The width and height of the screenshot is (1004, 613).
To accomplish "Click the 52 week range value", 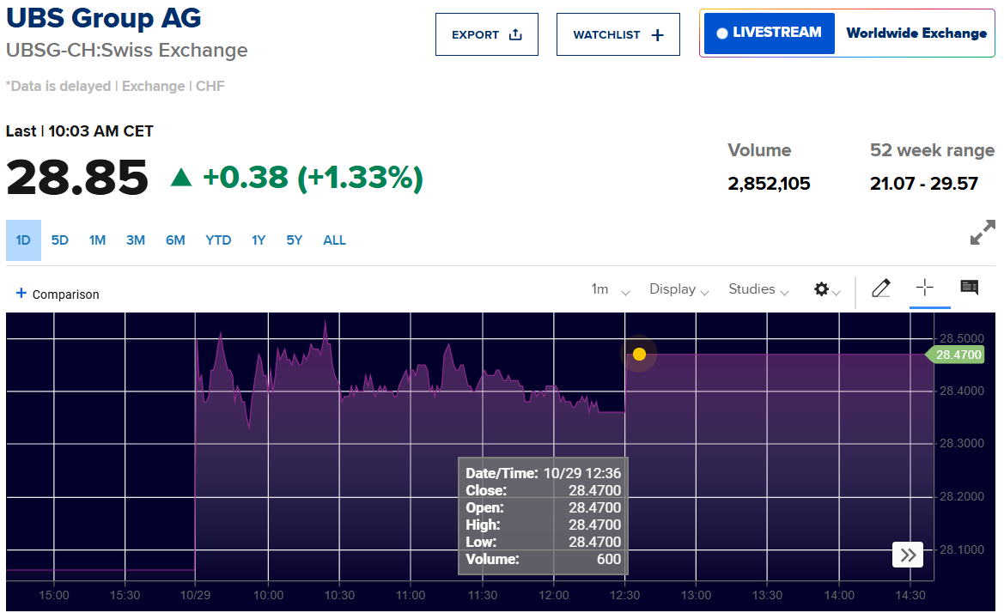I will (x=924, y=184).
